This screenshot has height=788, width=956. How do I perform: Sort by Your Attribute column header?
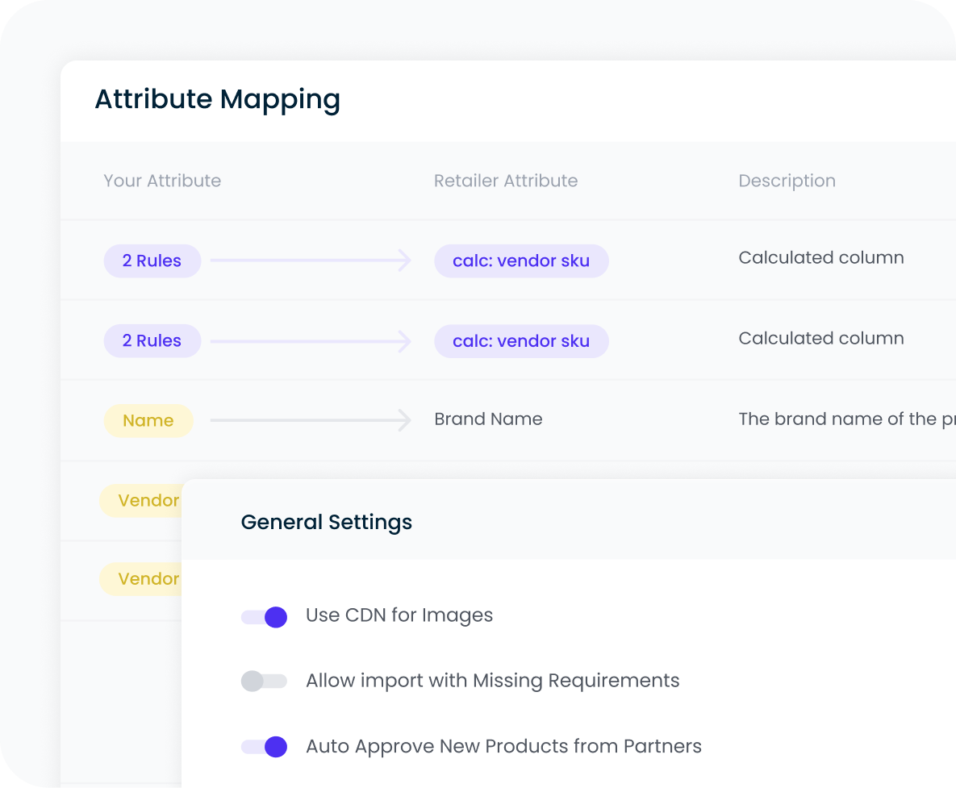pyautogui.click(x=162, y=181)
